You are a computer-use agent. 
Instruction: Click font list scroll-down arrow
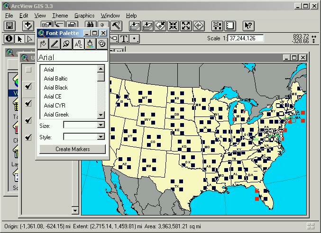(101, 115)
